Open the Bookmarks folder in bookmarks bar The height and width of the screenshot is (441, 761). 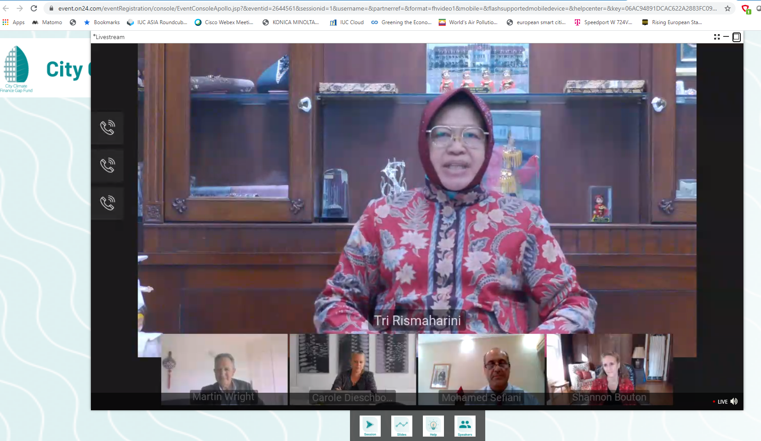pyautogui.click(x=102, y=22)
